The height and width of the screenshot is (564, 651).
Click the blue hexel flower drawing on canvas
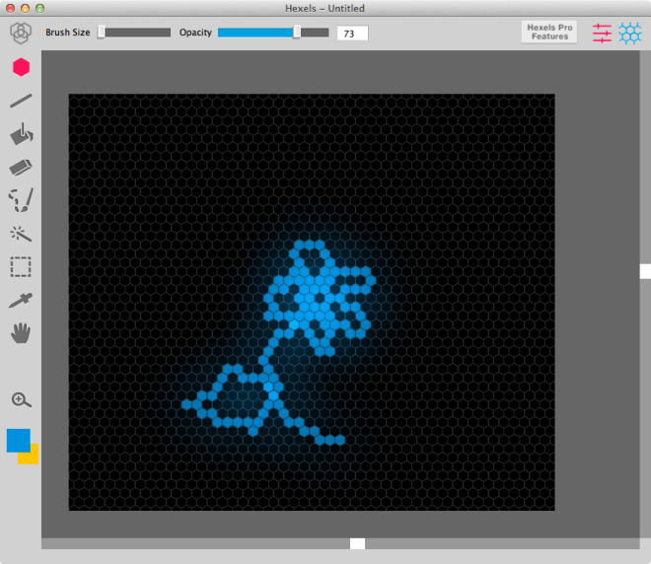click(279, 343)
